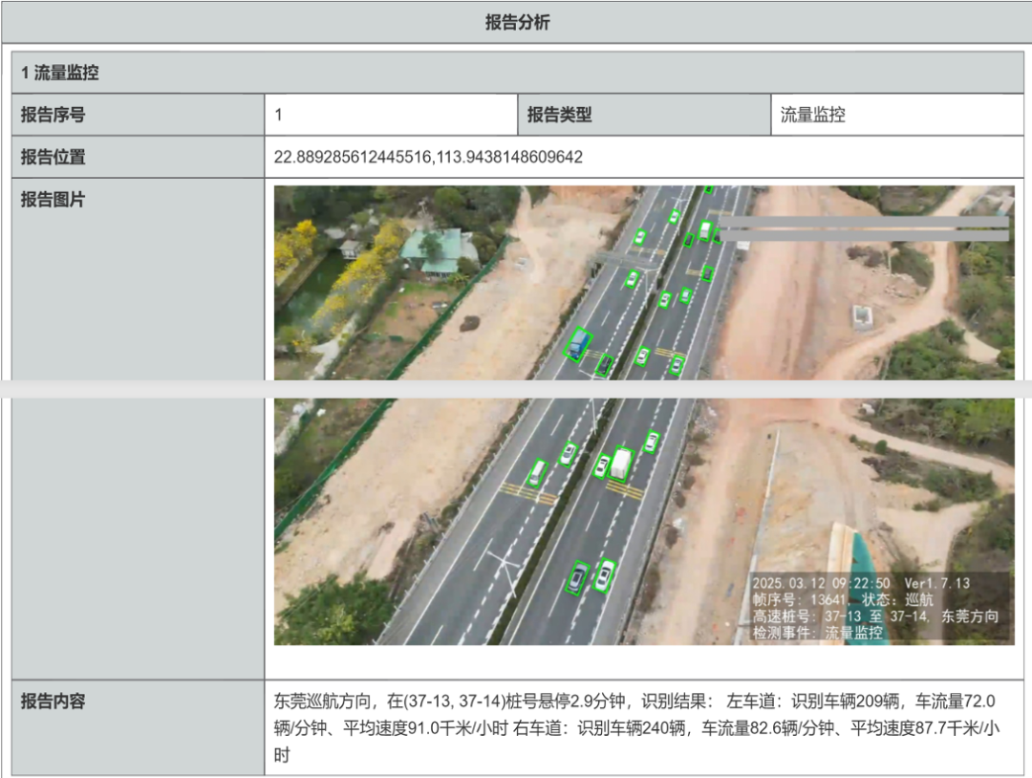
Task: Click the horizontal grey divider band across image
Action: click(516, 389)
